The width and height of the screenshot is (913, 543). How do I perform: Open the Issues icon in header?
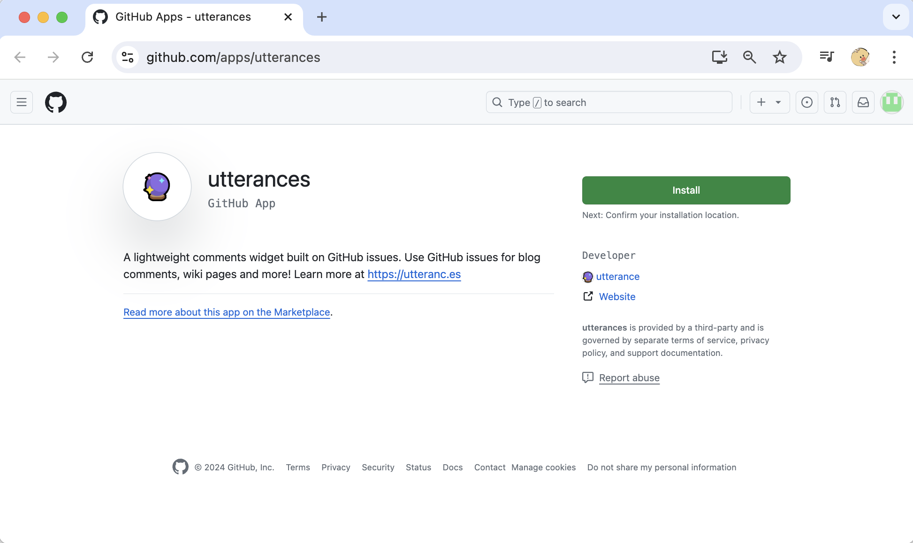point(807,102)
